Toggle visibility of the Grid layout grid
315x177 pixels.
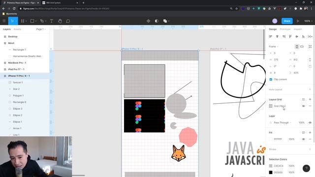(x=303, y=106)
